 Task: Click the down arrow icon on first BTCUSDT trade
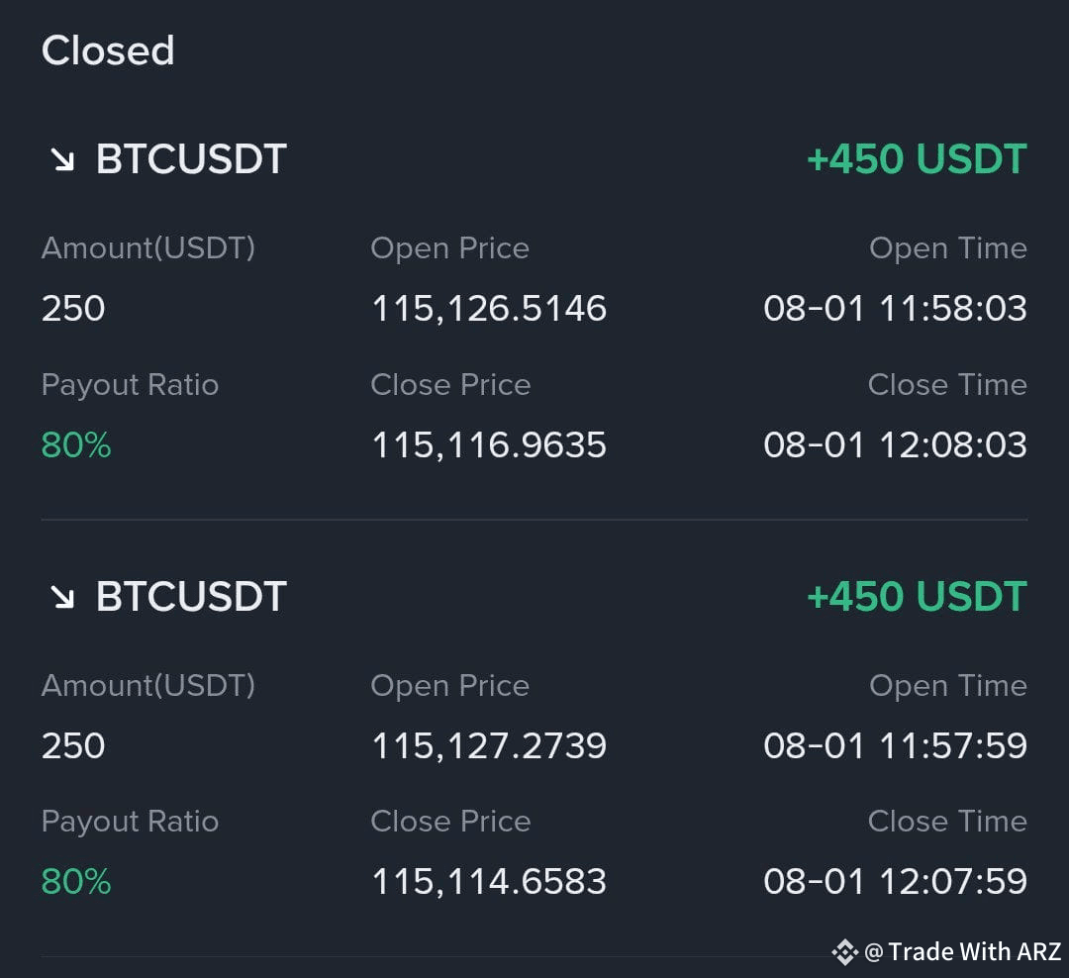click(x=62, y=160)
